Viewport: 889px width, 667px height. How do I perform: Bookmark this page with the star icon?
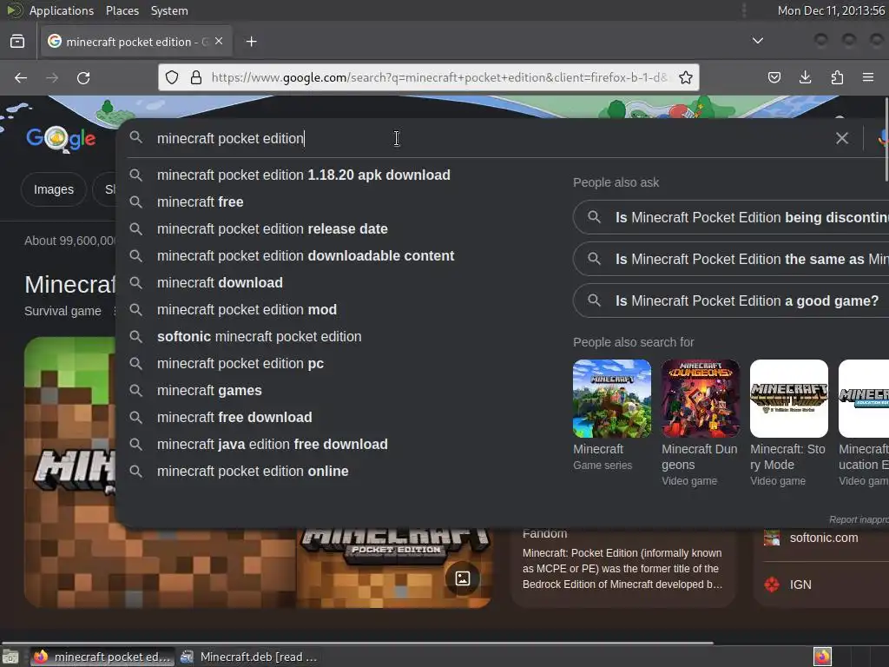tap(686, 77)
